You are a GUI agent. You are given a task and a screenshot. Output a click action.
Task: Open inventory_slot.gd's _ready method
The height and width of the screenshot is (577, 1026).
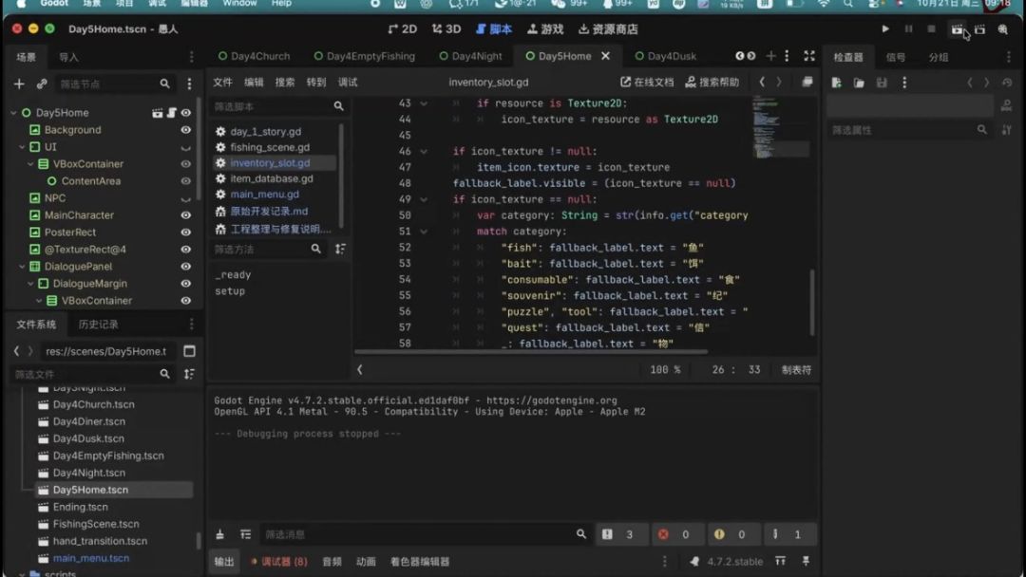[233, 275]
